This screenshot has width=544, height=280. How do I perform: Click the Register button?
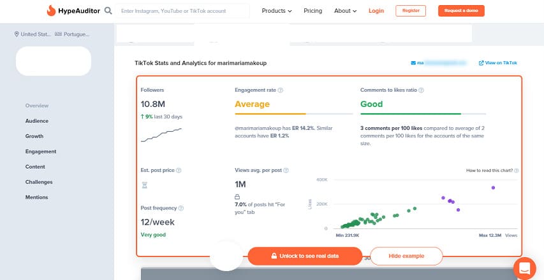tap(411, 11)
